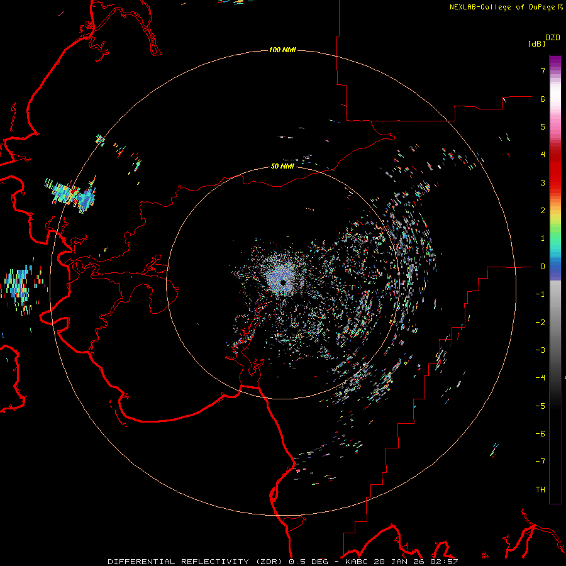Select the 3 dB scale label
Screen dimensions: 566x566
coord(543,182)
